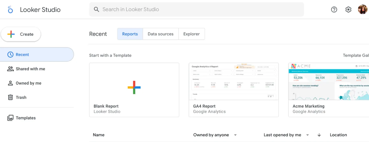Click the Recent section heading
The image size is (369, 142).
pos(98,34)
